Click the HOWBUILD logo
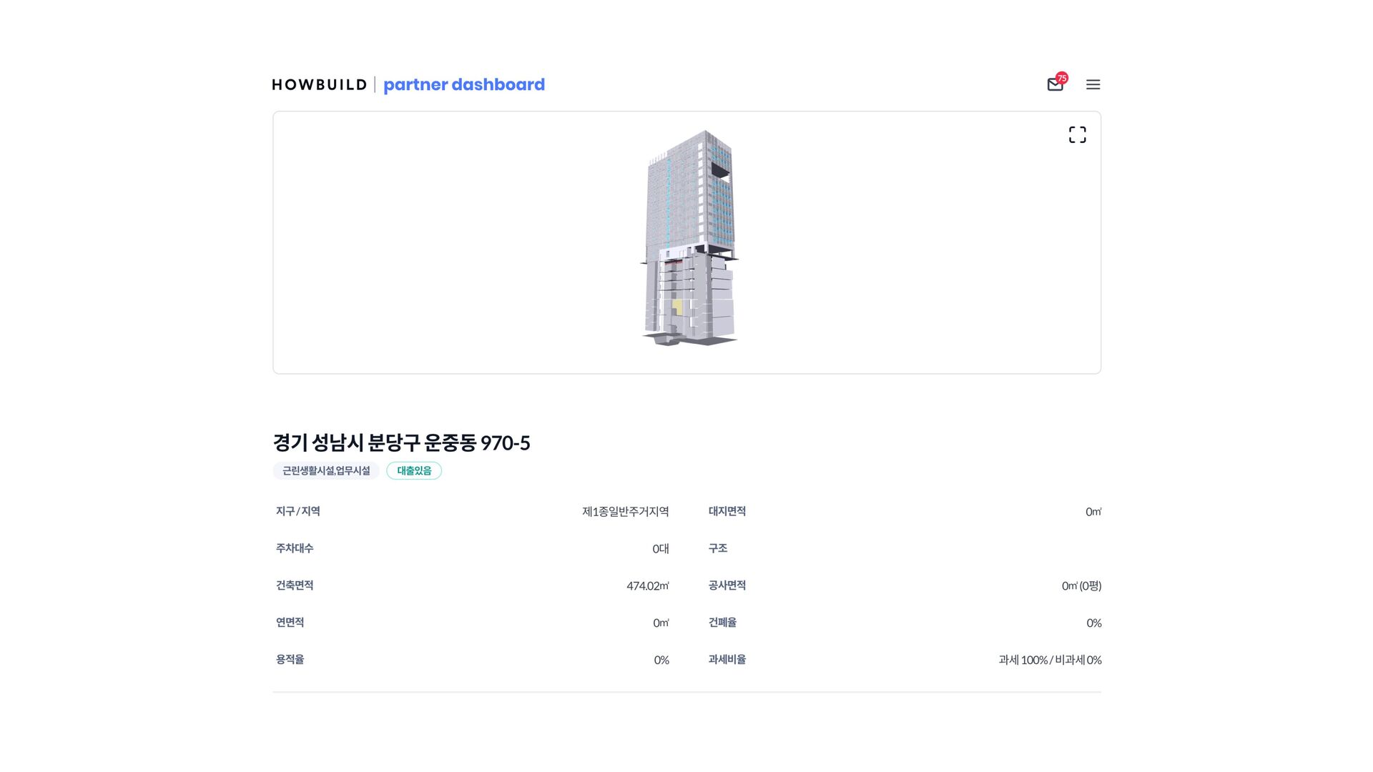1373x772 pixels. (x=319, y=84)
